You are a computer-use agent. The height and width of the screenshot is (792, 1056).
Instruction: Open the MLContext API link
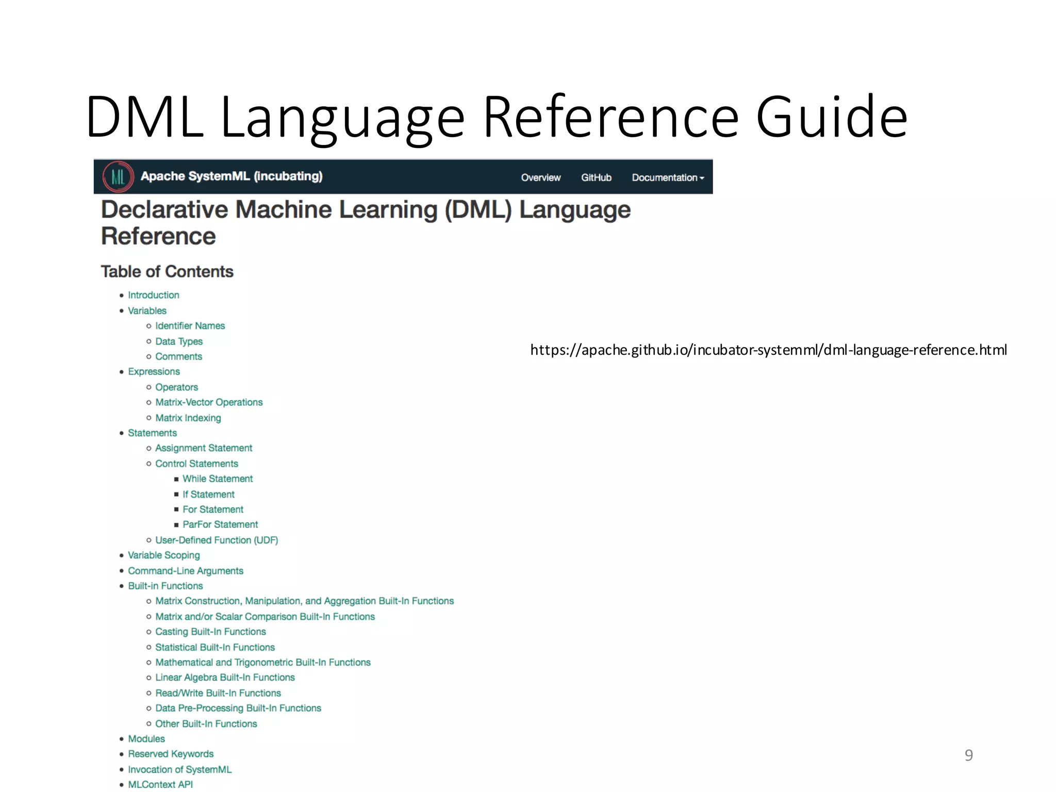click(160, 784)
